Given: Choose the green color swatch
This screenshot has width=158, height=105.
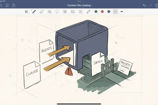Looking at the screenshot, I should point(96,12).
